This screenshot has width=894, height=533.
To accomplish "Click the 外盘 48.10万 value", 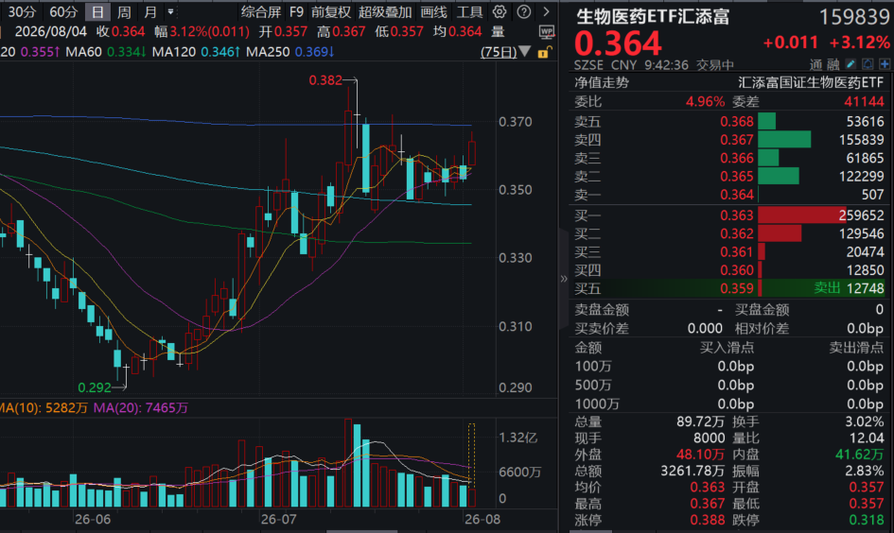I will tap(700, 455).
